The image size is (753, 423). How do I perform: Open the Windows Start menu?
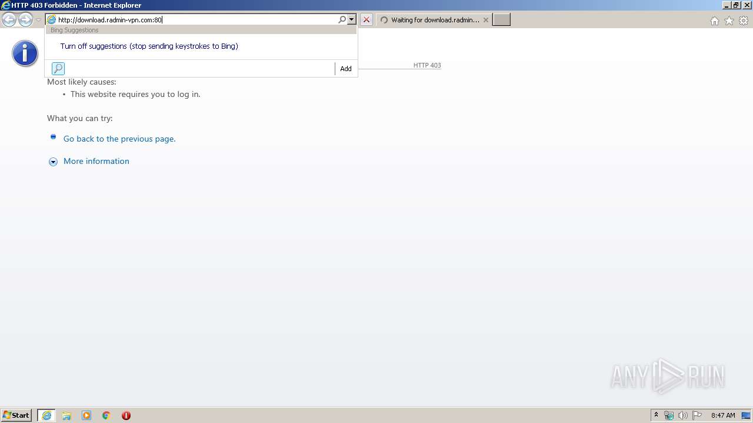point(16,415)
